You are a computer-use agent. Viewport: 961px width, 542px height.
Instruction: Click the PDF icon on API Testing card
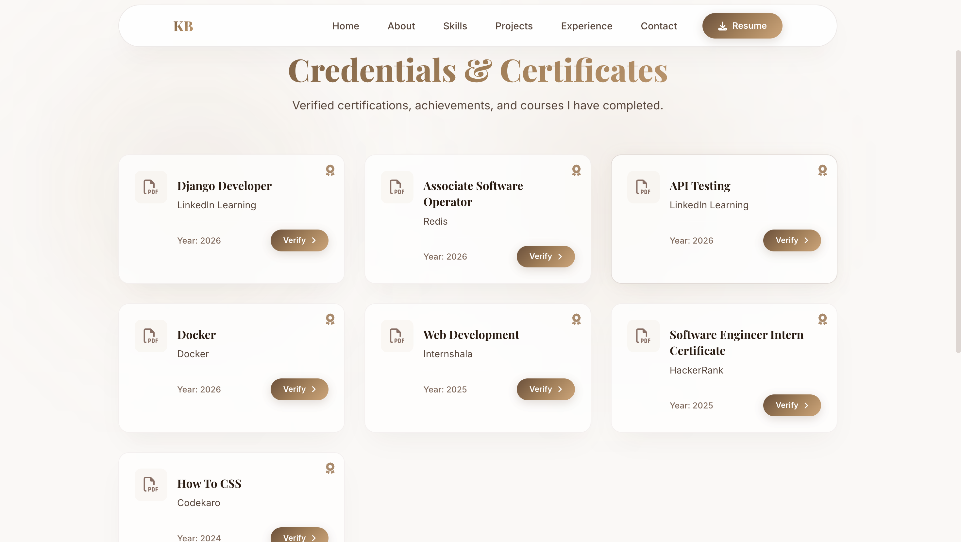(643, 187)
